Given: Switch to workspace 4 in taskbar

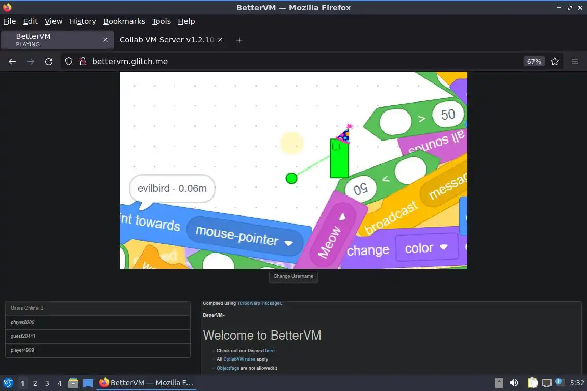Looking at the screenshot, I should pyautogui.click(x=60, y=383).
